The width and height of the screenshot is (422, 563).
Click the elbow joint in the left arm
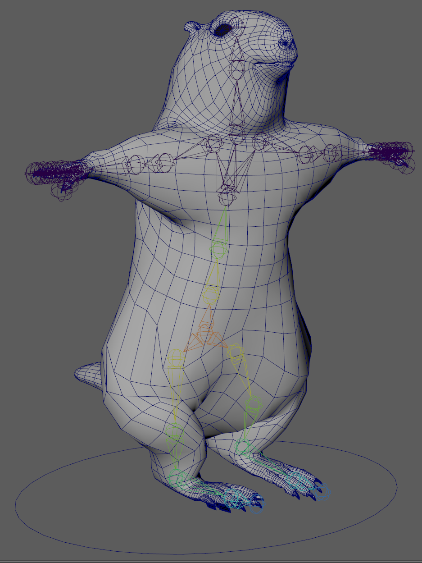[x=135, y=164]
